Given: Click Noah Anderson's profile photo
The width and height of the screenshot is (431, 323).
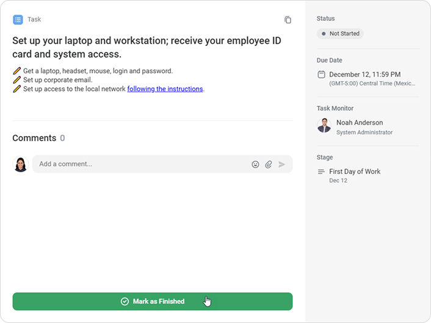Looking at the screenshot, I should point(324,126).
